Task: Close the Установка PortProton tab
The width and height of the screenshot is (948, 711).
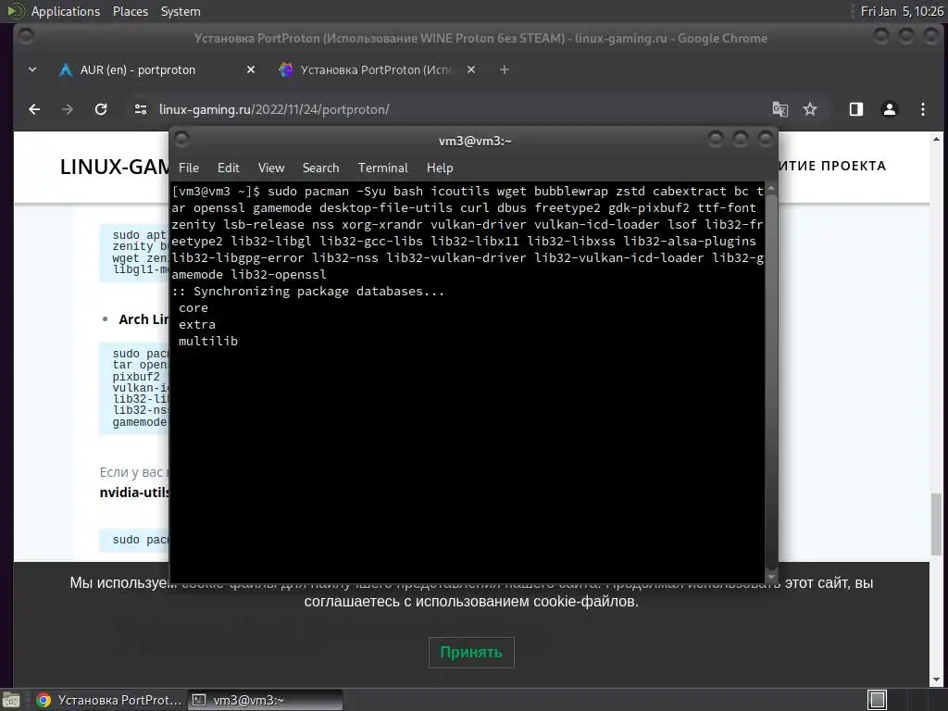Action: point(471,69)
